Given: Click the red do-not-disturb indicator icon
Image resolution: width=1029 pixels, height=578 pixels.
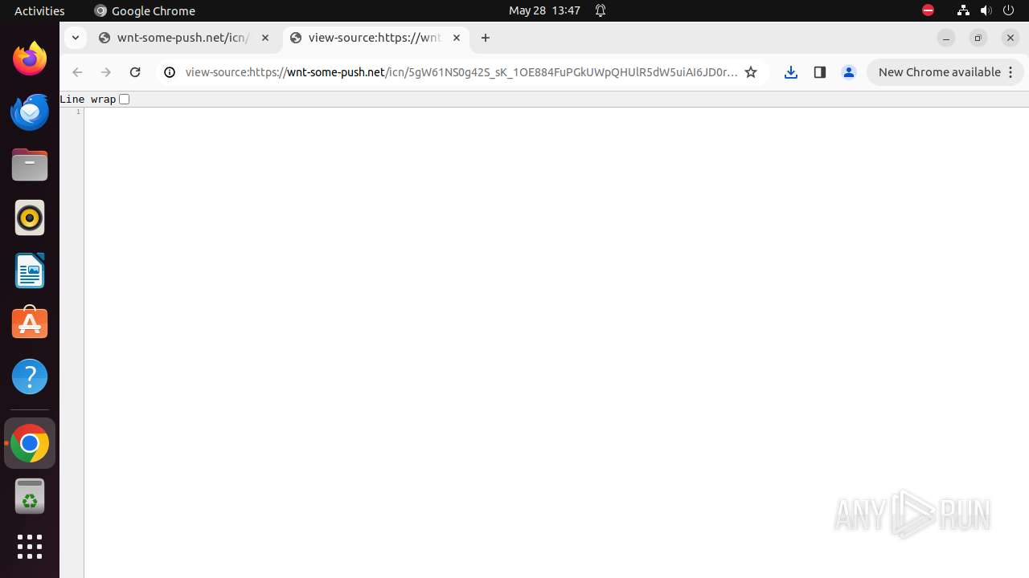Looking at the screenshot, I should click(928, 10).
